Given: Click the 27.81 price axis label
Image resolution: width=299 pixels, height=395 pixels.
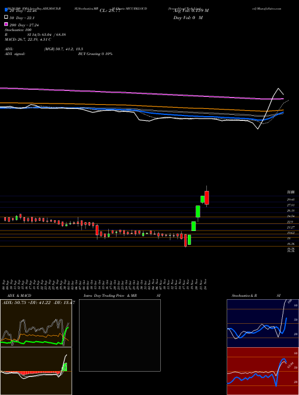Looking at the screenshot, I should [x=291, y=205].
